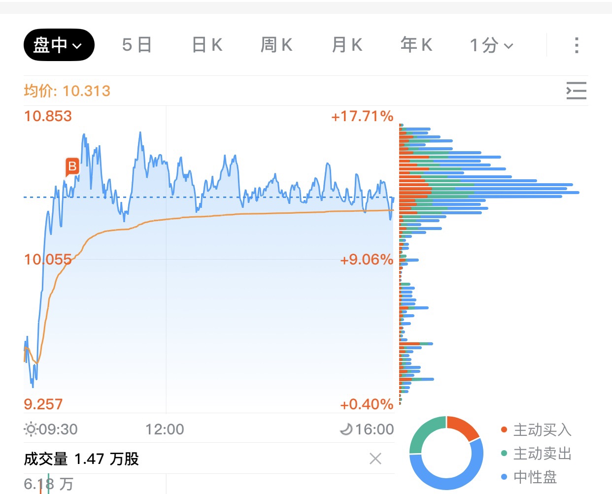Click the orange B buy marker
The height and width of the screenshot is (494, 612).
[72, 166]
